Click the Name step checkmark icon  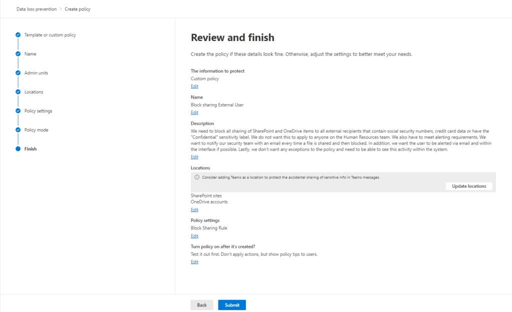pos(18,54)
